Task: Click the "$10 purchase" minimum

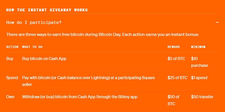Action: 199,62
